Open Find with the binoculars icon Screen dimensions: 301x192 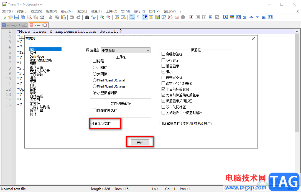[87, 17]
